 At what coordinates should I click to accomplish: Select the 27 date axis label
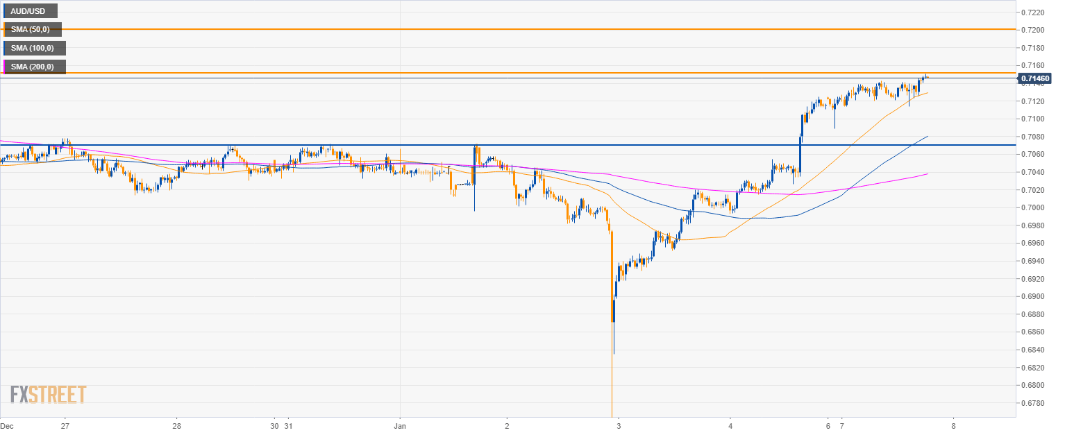65,425
